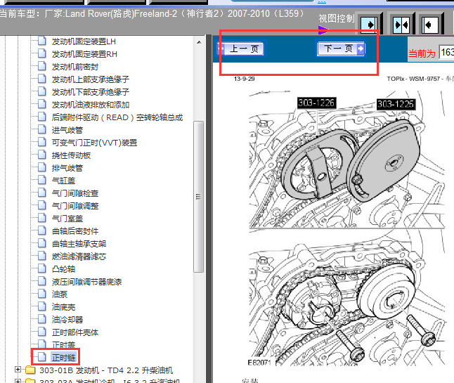Click the tree panel scroll-up arrow
This screenshot has height=383, width=454.
coord(199,42)
